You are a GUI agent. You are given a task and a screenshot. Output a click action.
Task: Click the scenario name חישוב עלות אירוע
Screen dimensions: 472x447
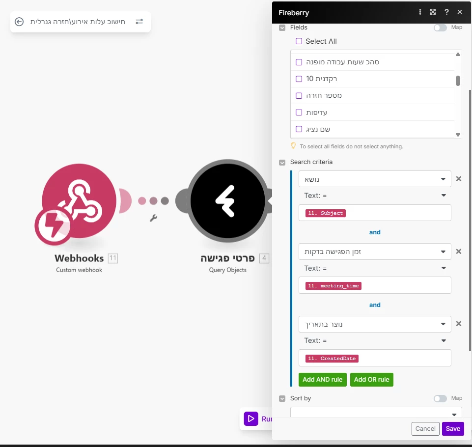(78, 22)
